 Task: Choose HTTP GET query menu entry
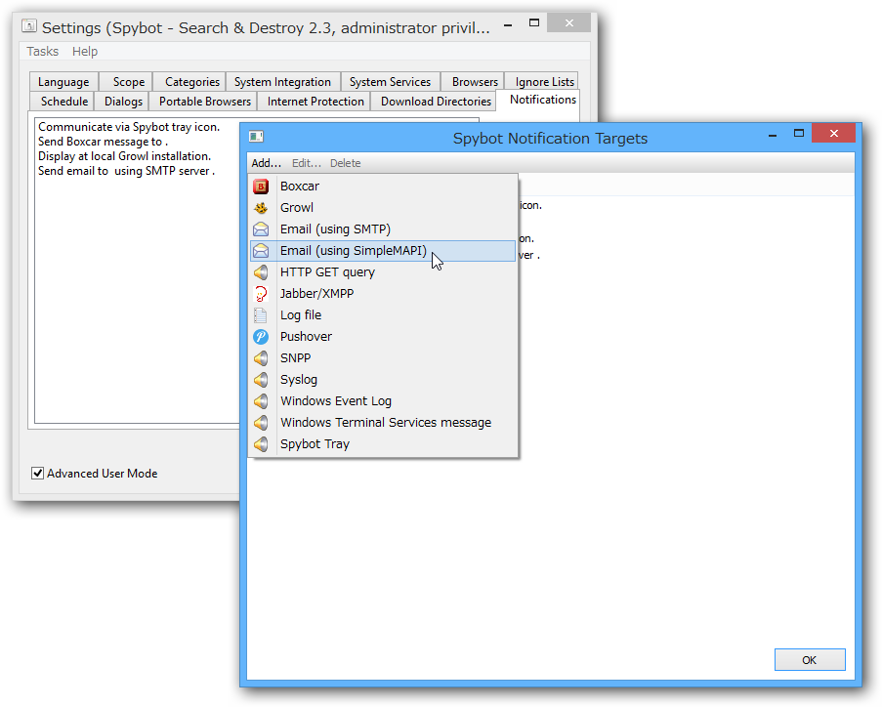pos(383,272)
